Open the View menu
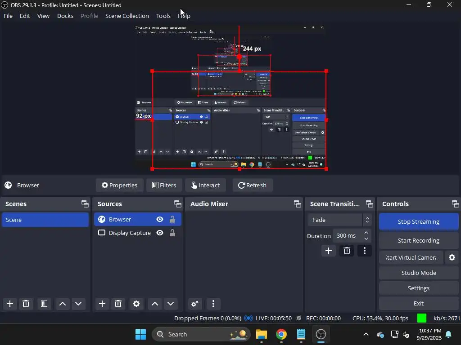Screen dimensions: 461x345 point(43,16)
